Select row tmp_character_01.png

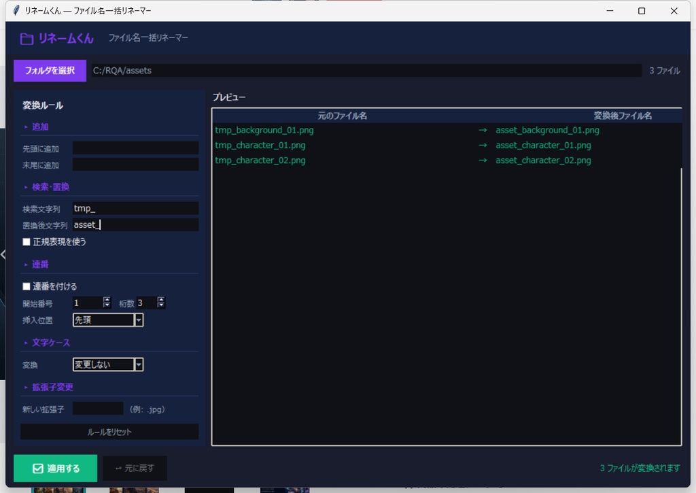[447, 146]
